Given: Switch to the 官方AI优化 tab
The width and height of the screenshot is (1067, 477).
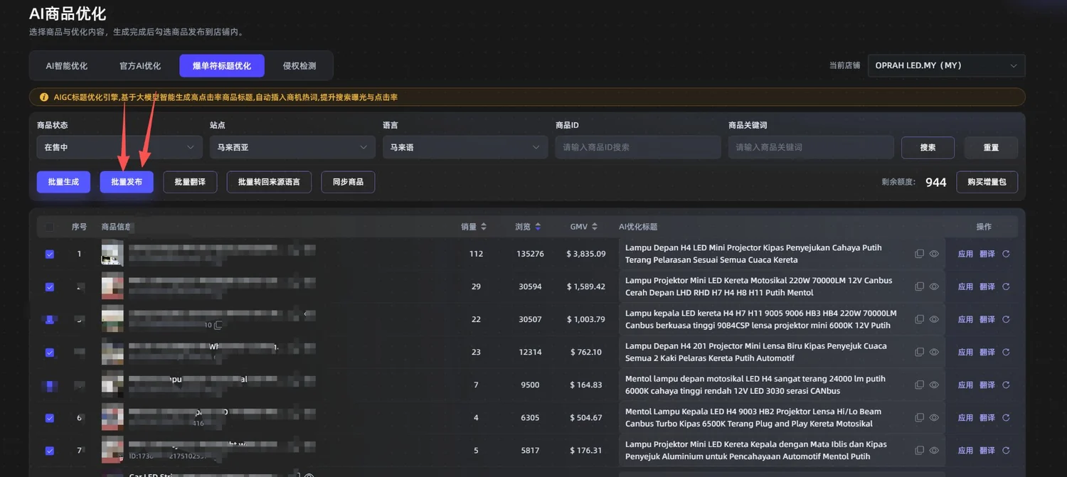Looking at the screenshot, I should (x=140, y=65).
